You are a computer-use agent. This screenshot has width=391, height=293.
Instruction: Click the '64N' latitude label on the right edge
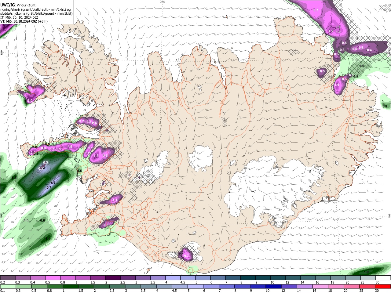point(389,215)
